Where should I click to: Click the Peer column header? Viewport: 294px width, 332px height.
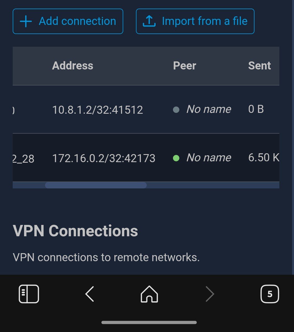(x=185, y=66)
